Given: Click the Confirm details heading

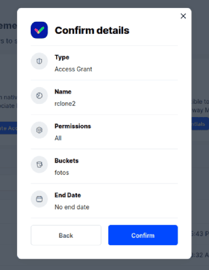Looking at the screenshot, I should point(92,30).
